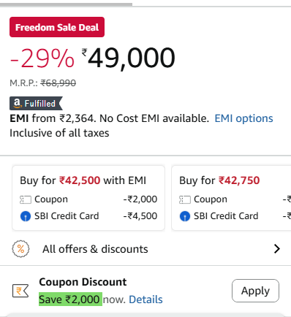Image resolution: width=291 pixels, height=317 pixels.
Task: Select the Buy for ₹42,500 with EMI card
Action: (x=88, y=198)
